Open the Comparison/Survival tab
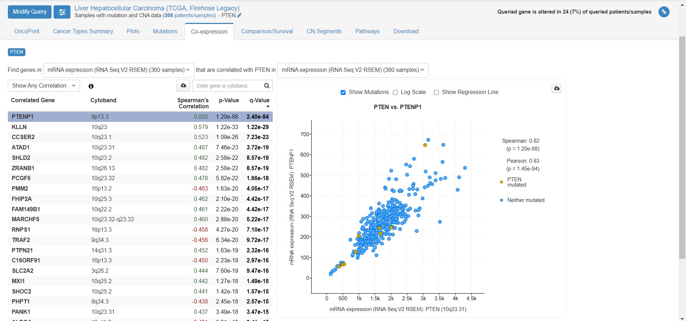The image size is (686, 321). click(267, 31)
